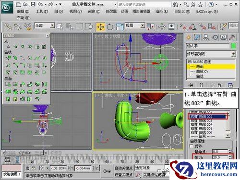Choose the Create Lathe Surface tool
The height and width of the screenshot is (180, 240).
tap(15, 92)
